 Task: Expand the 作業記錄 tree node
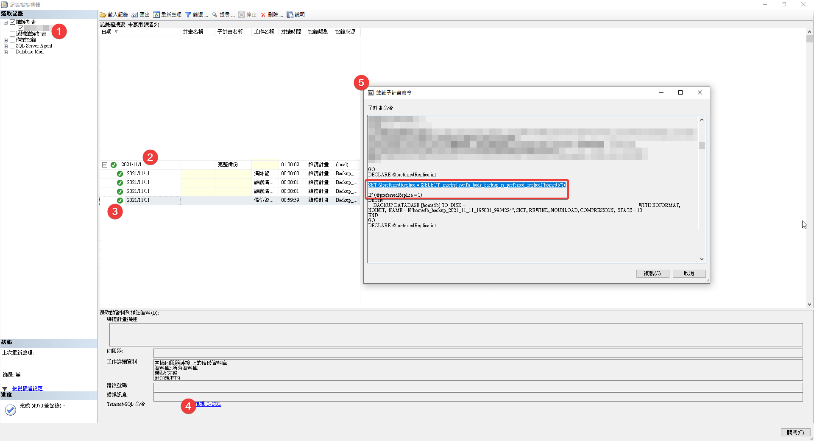pyautogui.click(x=6, y=40)
